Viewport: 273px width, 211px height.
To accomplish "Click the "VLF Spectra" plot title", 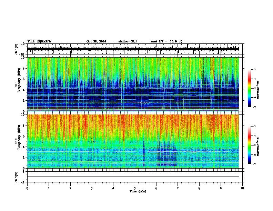I will point(39,41).
